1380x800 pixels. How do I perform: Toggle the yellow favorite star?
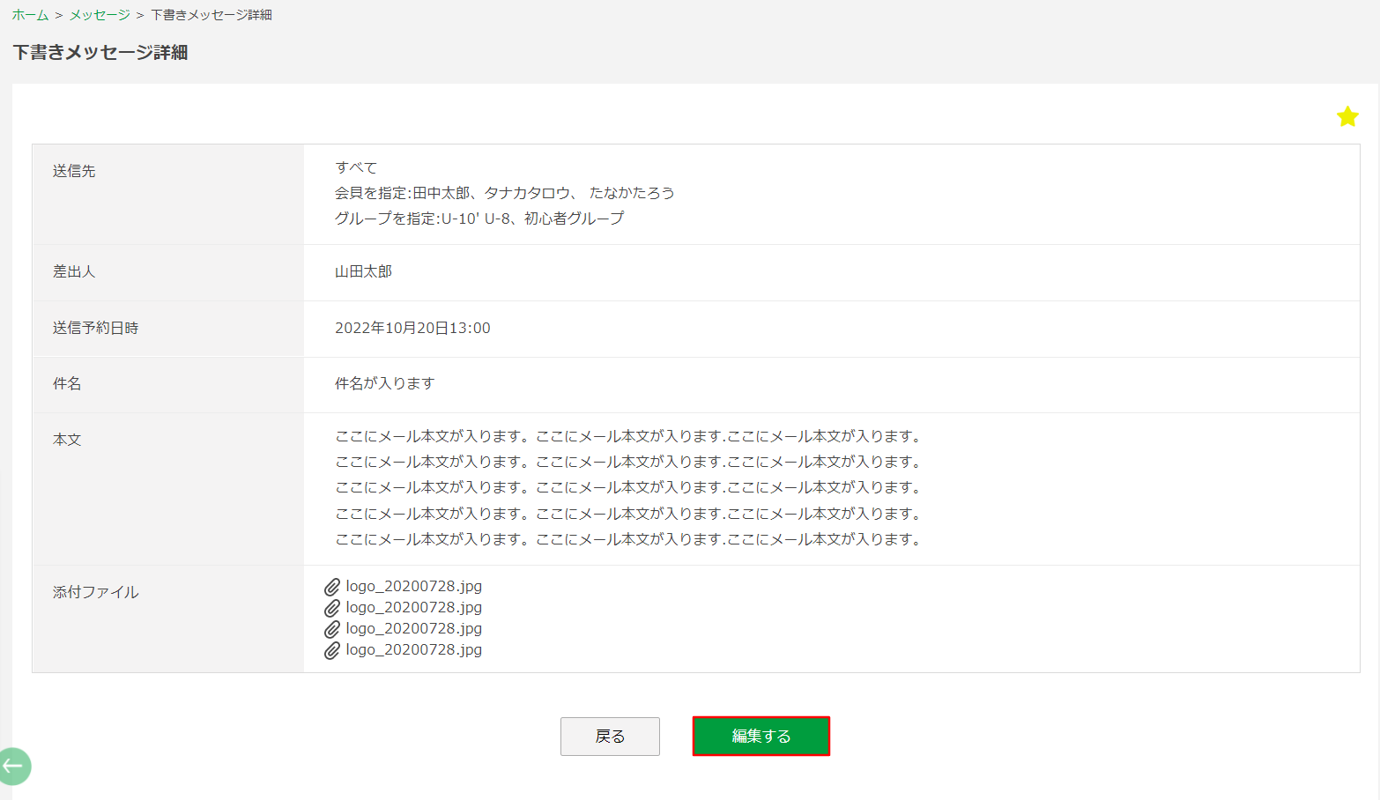(x=1347, y=116)
